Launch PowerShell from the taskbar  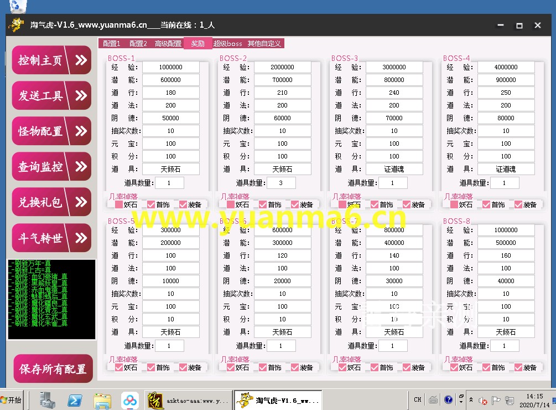pyautogui.click(x=75, y=401)
